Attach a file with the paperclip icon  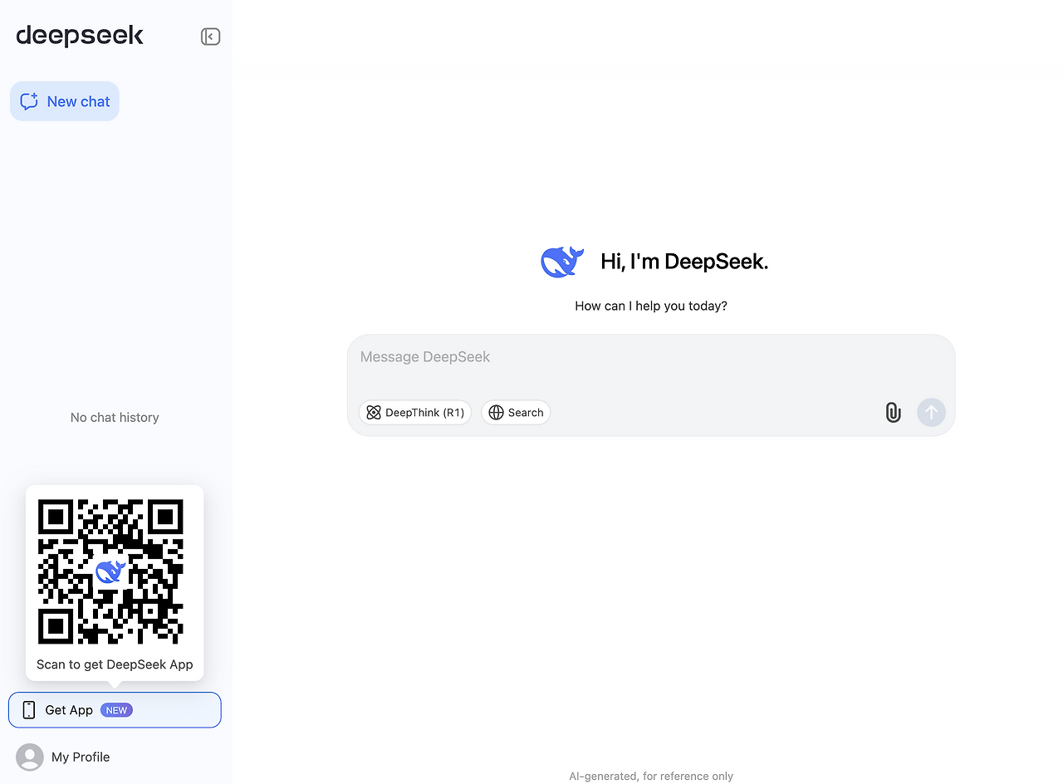pyautogui.click(x=893, y=413)
